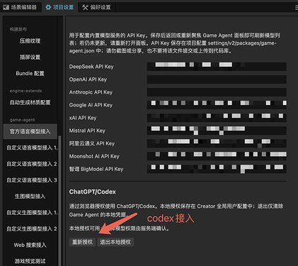Click the Mistral API Key input field

217,131
